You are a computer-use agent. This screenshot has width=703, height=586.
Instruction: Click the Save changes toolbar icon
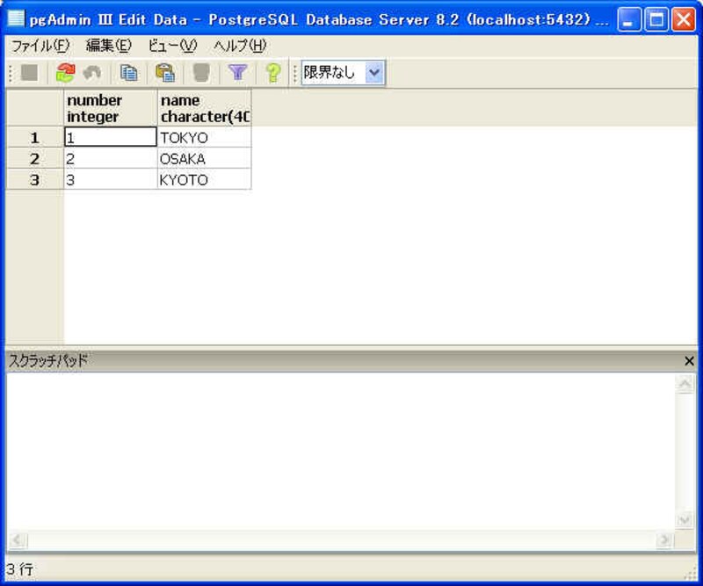pos(29,73)
